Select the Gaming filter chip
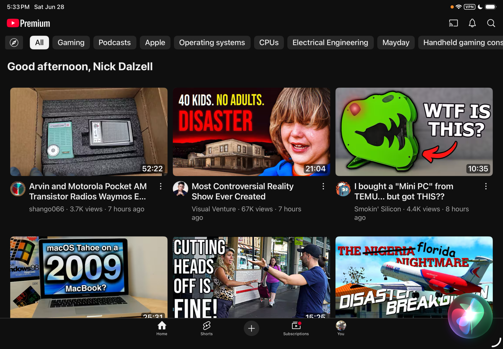The height and width of the screenshot is (349, 503). pos(71,42)
